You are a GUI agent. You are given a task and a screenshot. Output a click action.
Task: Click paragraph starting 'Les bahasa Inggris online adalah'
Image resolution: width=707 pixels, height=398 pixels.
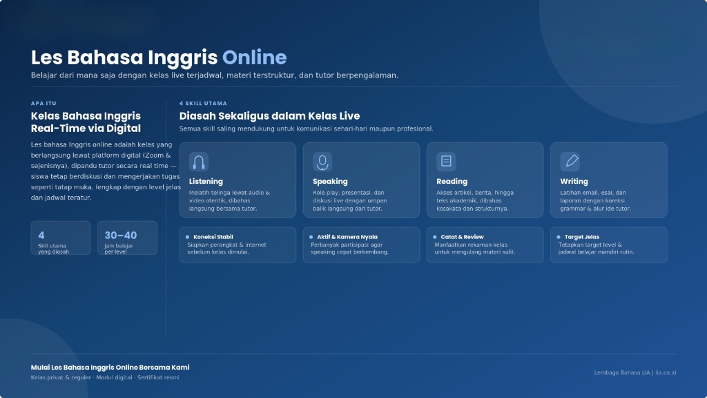pos(106,171)
